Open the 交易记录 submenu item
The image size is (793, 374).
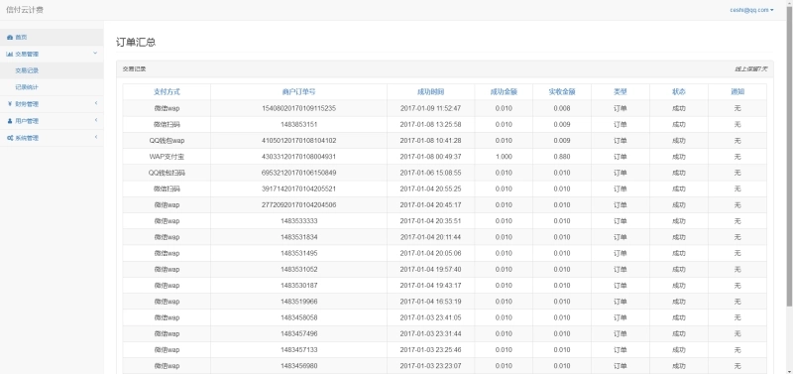tap(27, 70)
